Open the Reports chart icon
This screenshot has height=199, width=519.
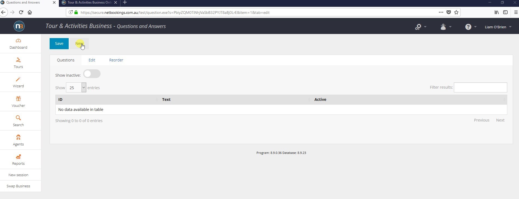click(x=18, y=157)
